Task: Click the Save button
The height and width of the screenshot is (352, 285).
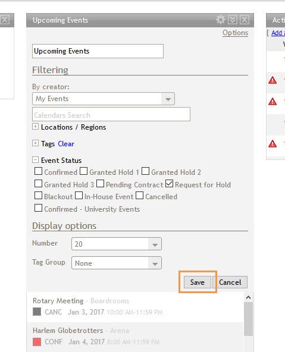Action: click(198, 282)
